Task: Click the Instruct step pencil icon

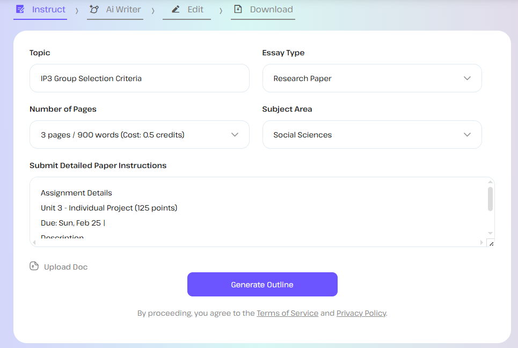Action: (x=20, y=10)
